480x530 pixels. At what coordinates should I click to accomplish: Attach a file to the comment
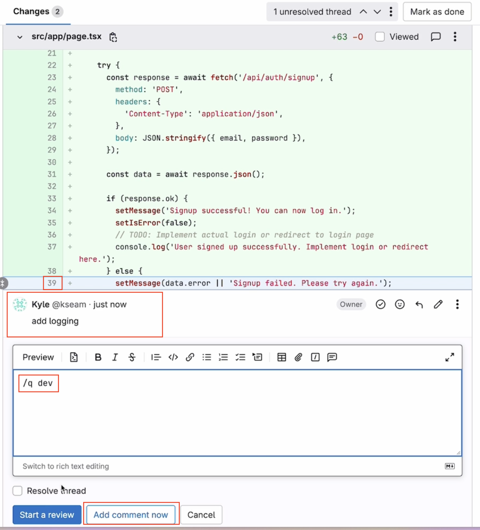298,357
